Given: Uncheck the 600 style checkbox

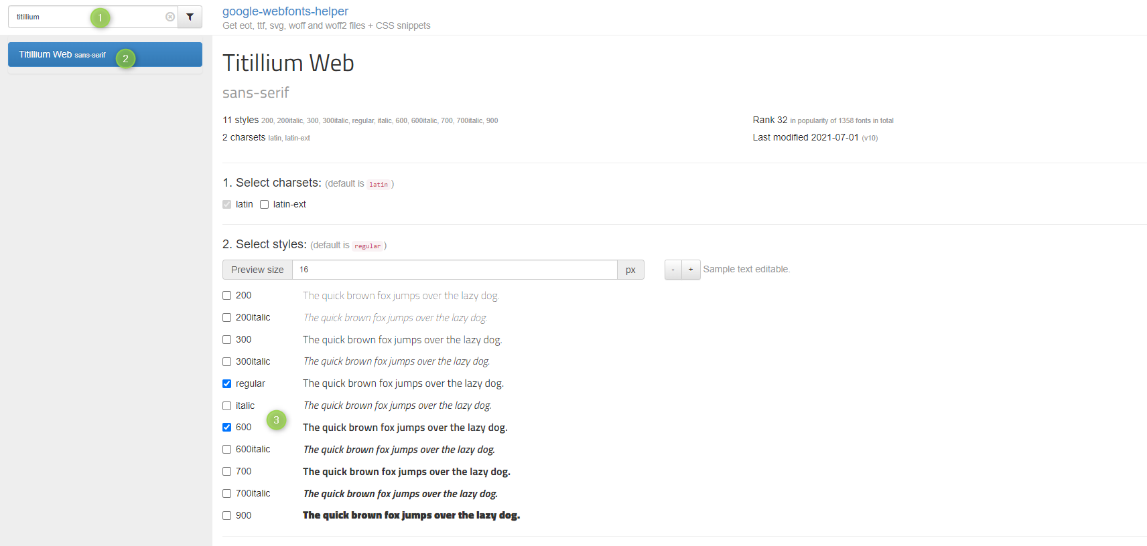Looking at the screenshot, I should [x=227, y=428].
